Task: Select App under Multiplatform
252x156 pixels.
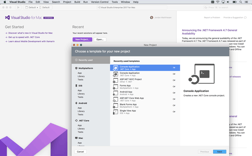Action: [80, 73]
